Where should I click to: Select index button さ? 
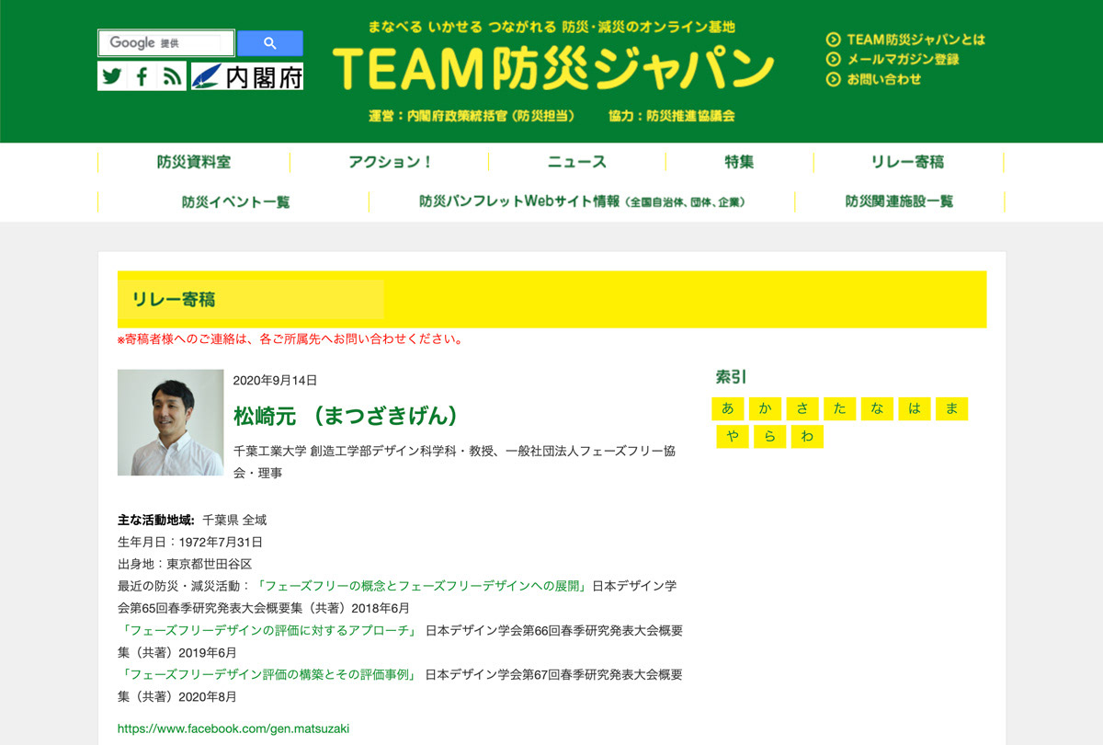coord(802,409)
